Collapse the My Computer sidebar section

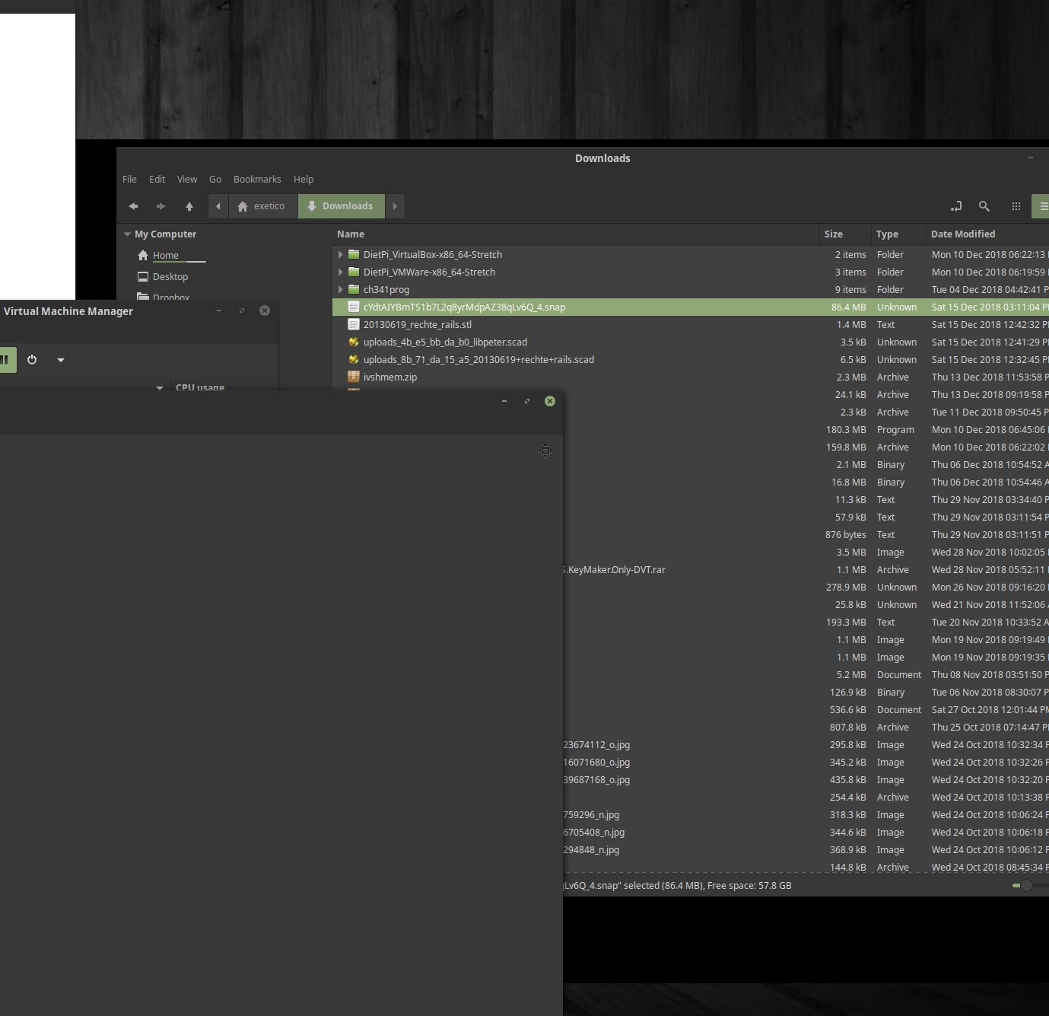pyautogui.click(x=127, y=234)
